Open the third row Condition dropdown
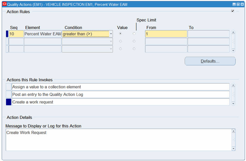246x161 pixels. click(111, 49)
